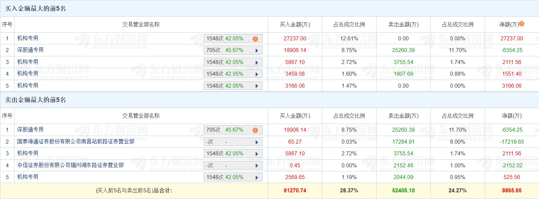Screen dimensions: 539x199
Task: Click orange info icon in sell-table 深股通专用 row
Action: click(255, 130)
